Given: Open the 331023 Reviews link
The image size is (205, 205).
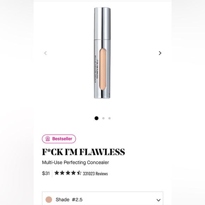Looking at the screenshot, I should (x=95, y=174).
